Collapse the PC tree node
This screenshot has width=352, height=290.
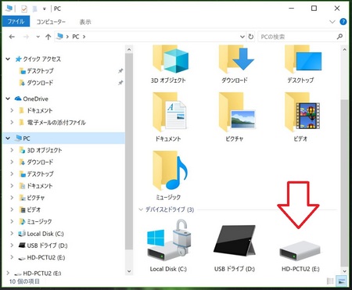8,138
